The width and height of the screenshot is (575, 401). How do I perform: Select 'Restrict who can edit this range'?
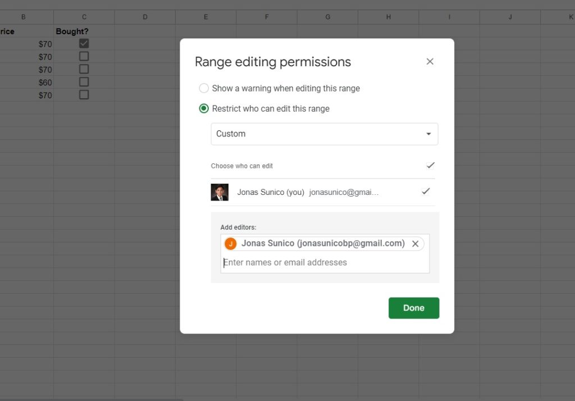tap(204, 108)
